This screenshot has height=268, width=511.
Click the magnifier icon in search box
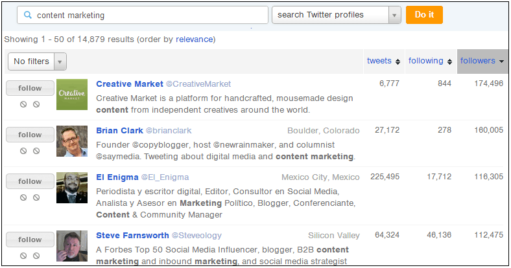click(28, 15)
